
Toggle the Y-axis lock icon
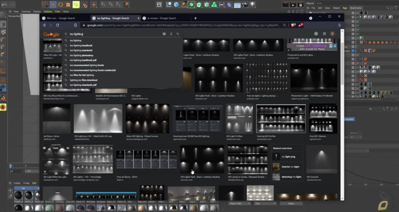pos(111,4)
